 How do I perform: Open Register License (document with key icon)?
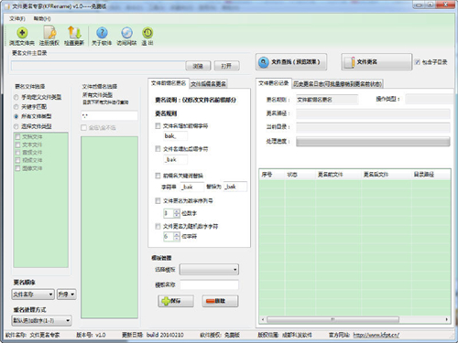tap(49, 33)
